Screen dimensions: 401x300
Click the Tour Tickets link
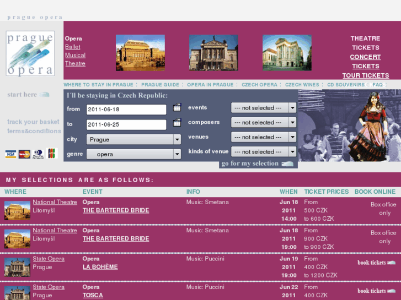[366, 75]
